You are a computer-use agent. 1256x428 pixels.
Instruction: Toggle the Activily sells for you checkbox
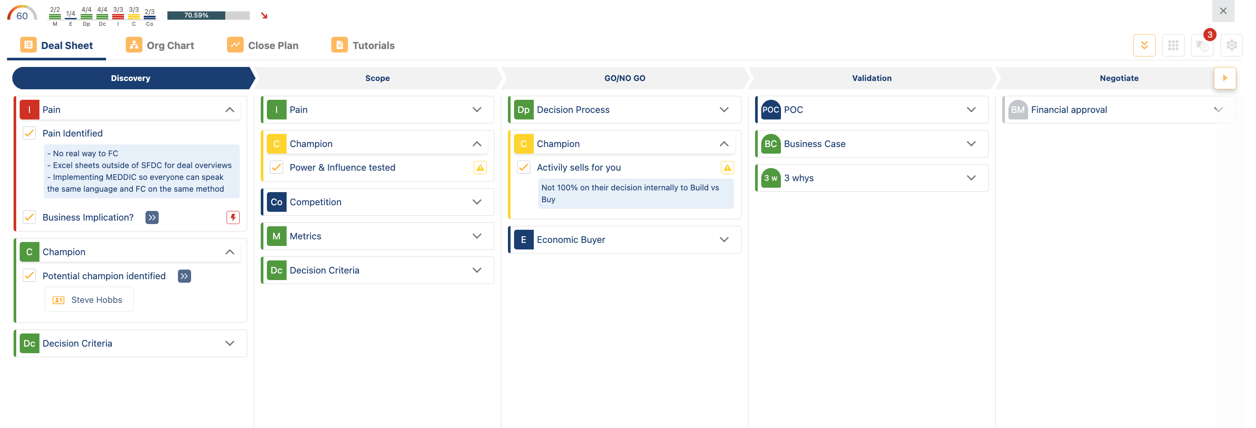523,168
